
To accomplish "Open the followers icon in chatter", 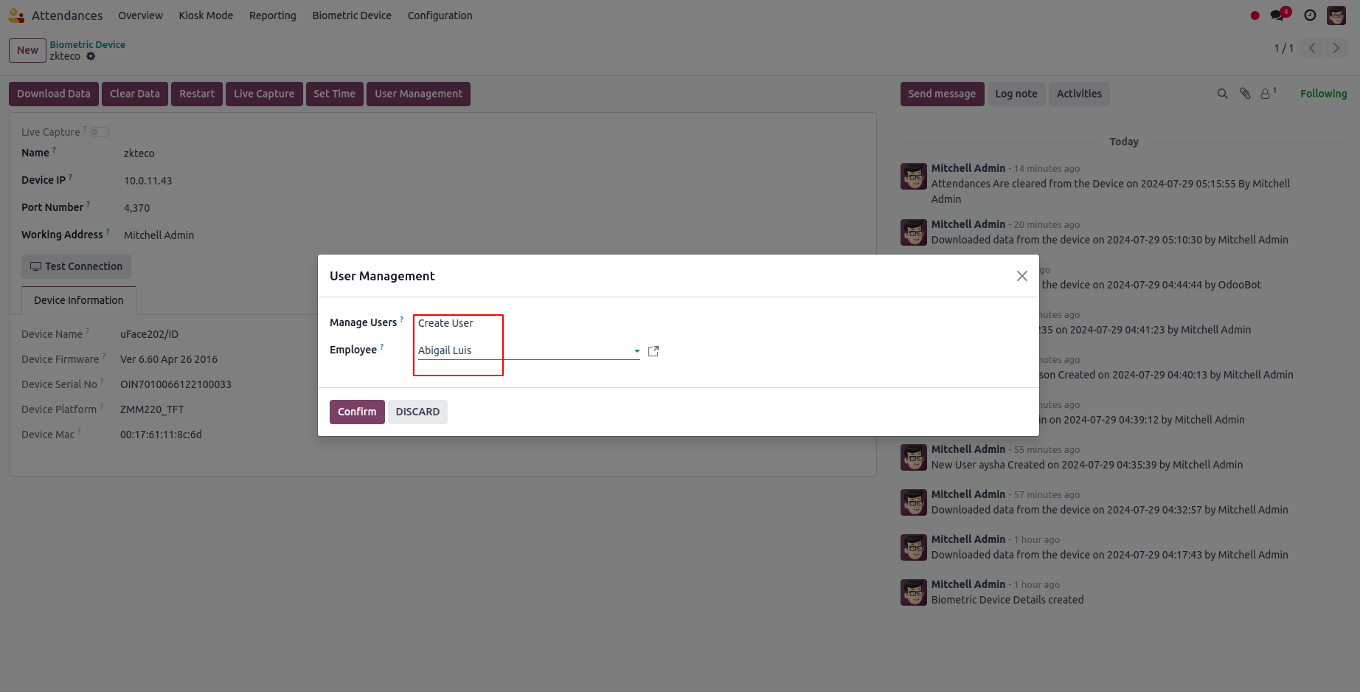I will coord(1268,94).
